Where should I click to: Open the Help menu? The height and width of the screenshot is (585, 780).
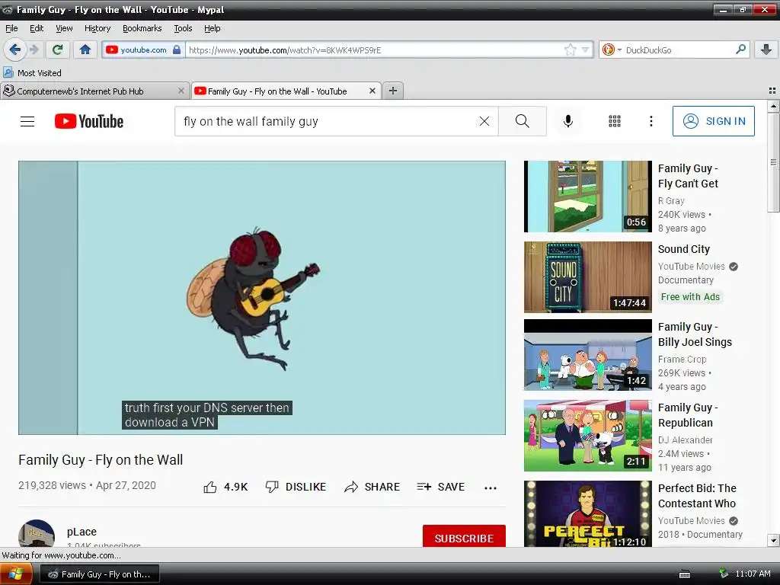213,28
